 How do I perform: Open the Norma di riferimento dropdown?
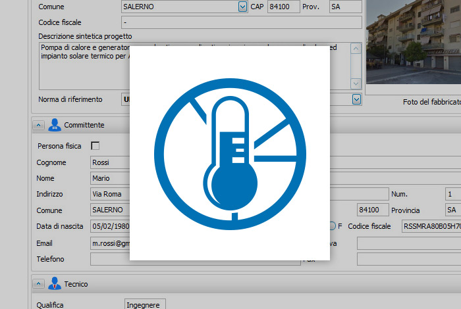tap(356, 99)
